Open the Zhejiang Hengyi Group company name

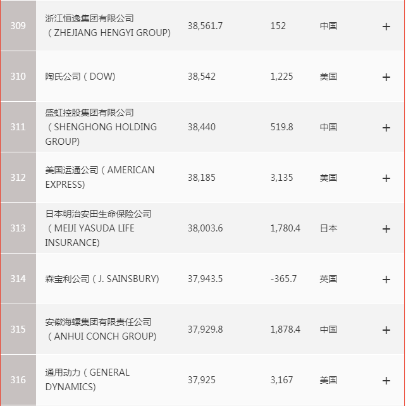(x=108, y=26)
